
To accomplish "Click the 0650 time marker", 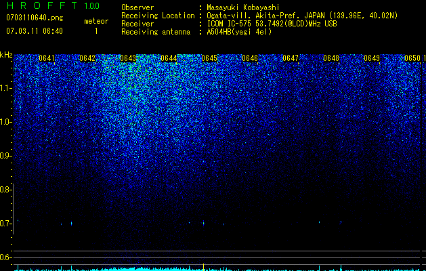I will 412,58.
